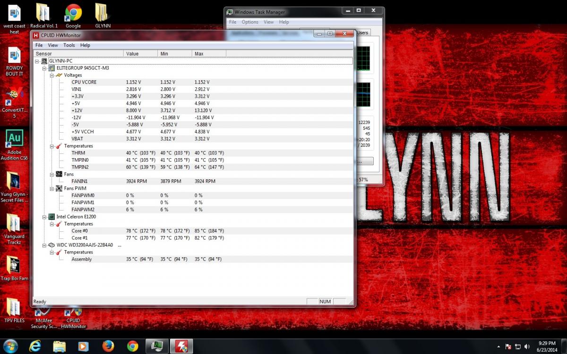Screen dimensions: 567x354
Task: Click the 3879 RPM minimum fan value
Action: pos(171,181)
